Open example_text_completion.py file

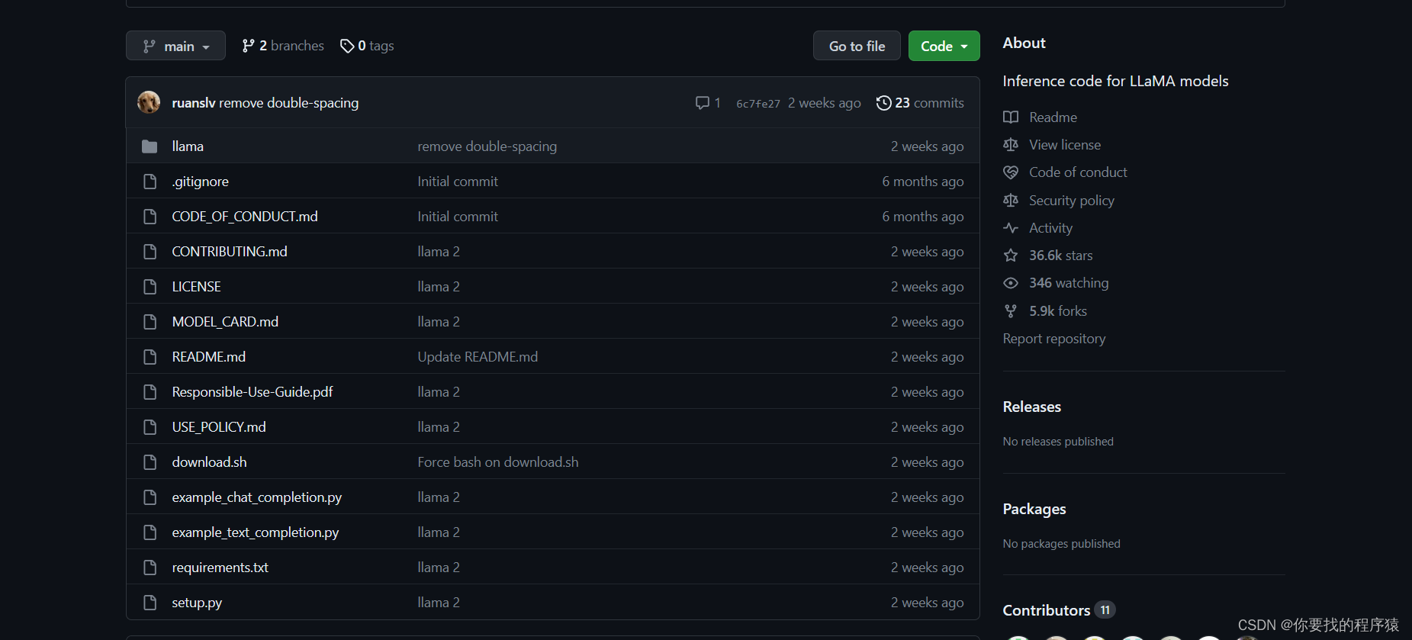click(x=255, y=532)
